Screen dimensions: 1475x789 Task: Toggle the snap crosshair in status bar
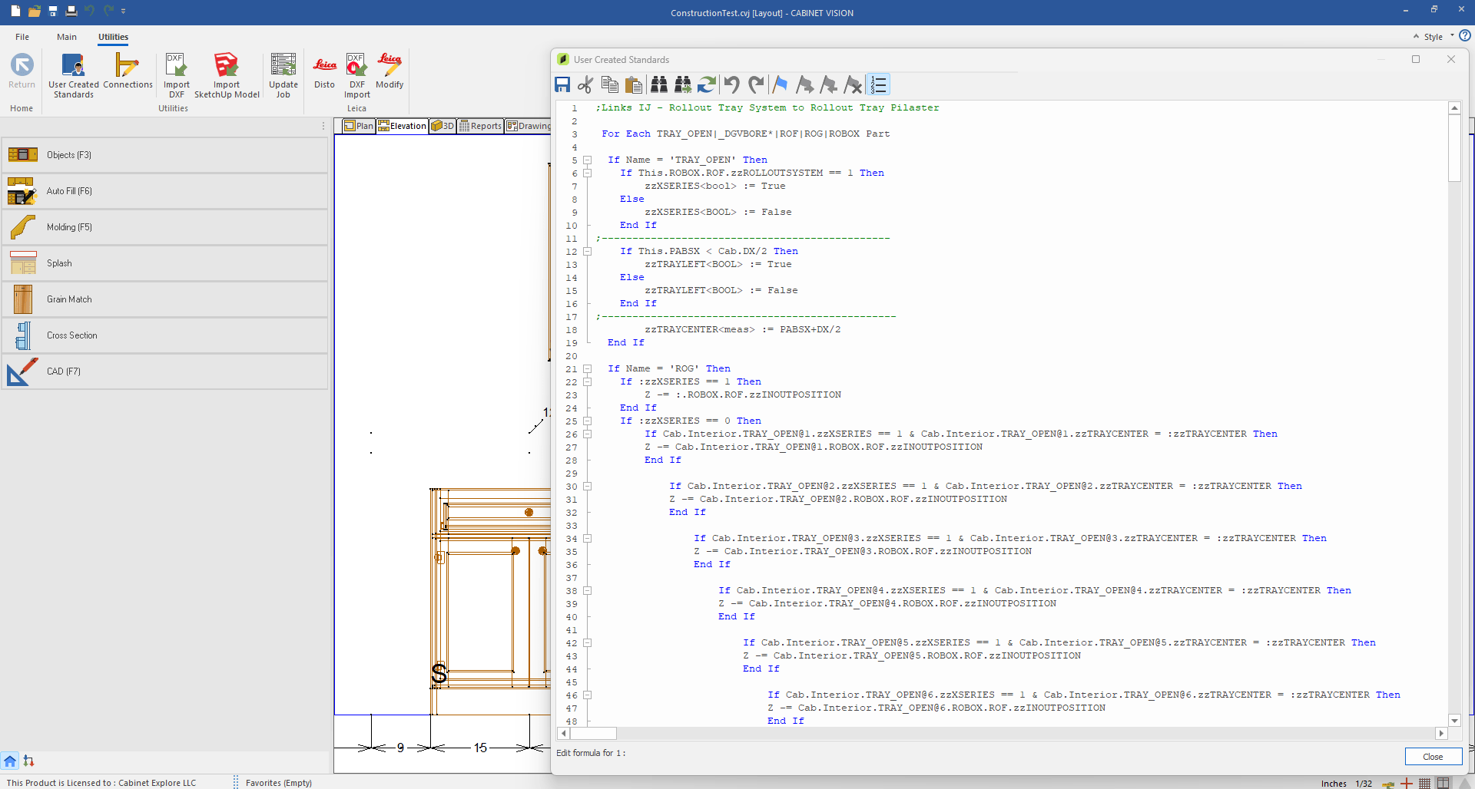point(1407,783)
